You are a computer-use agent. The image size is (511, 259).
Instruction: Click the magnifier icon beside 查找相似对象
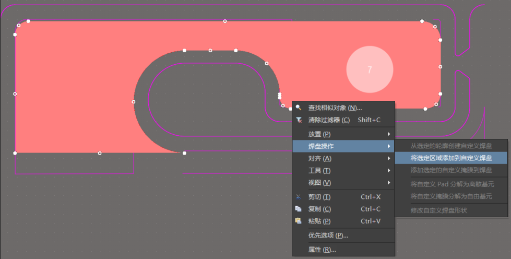[x=299, y=108]
